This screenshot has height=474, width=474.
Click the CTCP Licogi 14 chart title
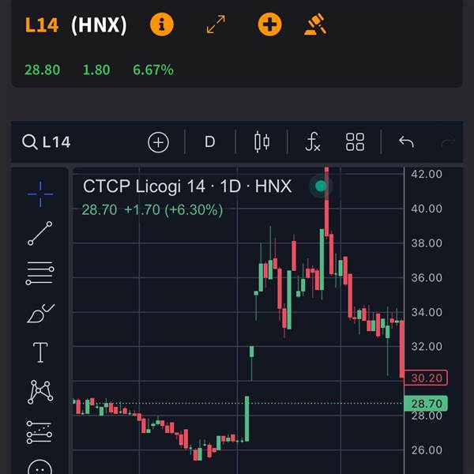[x=187, y=186]
